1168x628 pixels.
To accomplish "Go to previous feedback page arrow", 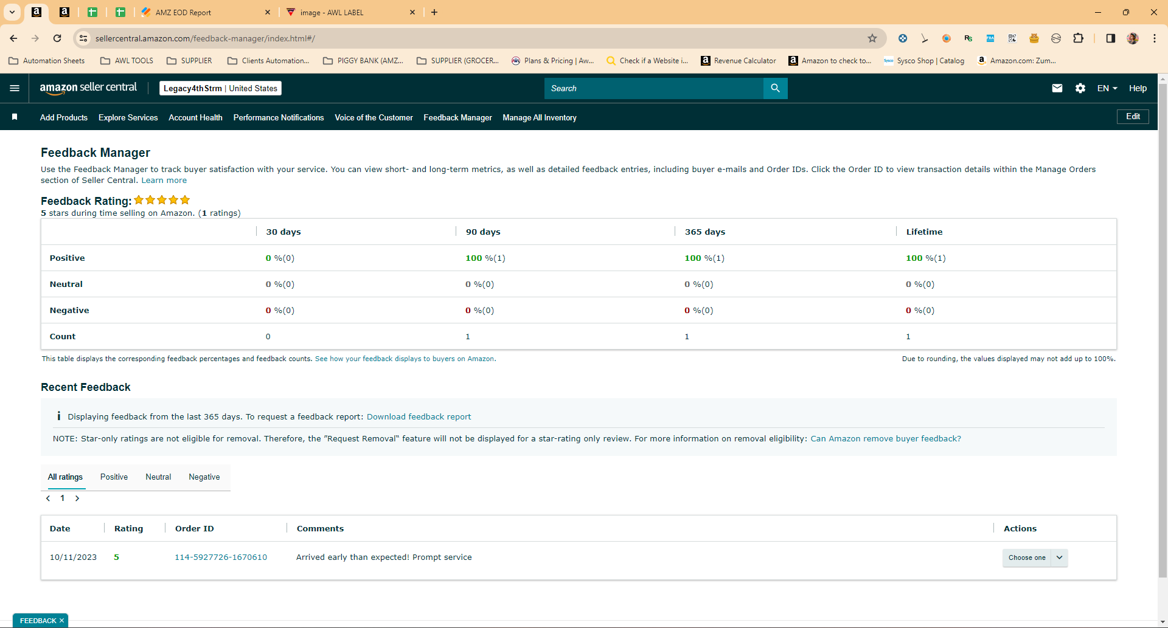I will pos(48,499).
